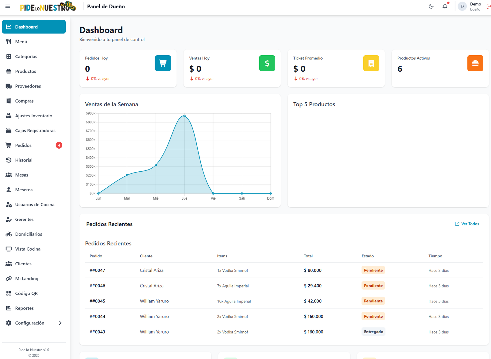Click the Domiciliarios delivery bike icon
This screenshot has height=359, width=491.
point(8,234)
